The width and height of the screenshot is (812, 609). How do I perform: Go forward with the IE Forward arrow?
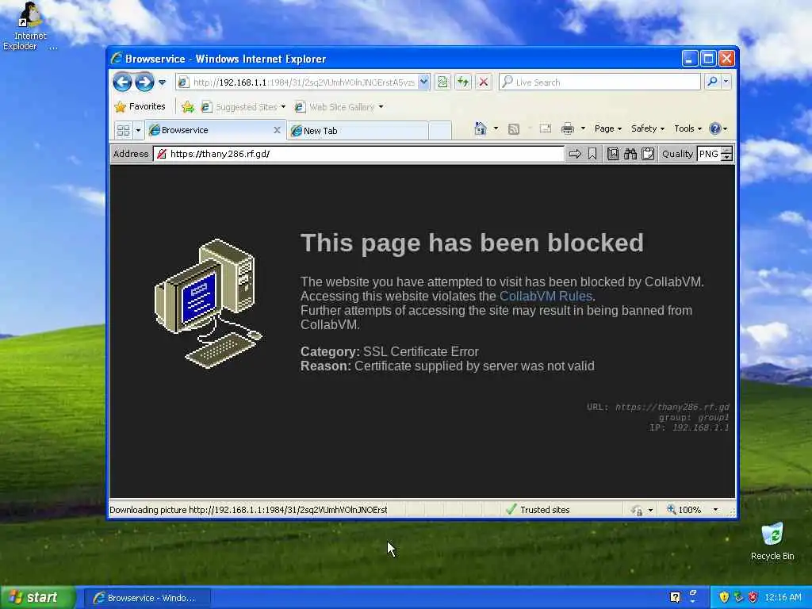144,82
